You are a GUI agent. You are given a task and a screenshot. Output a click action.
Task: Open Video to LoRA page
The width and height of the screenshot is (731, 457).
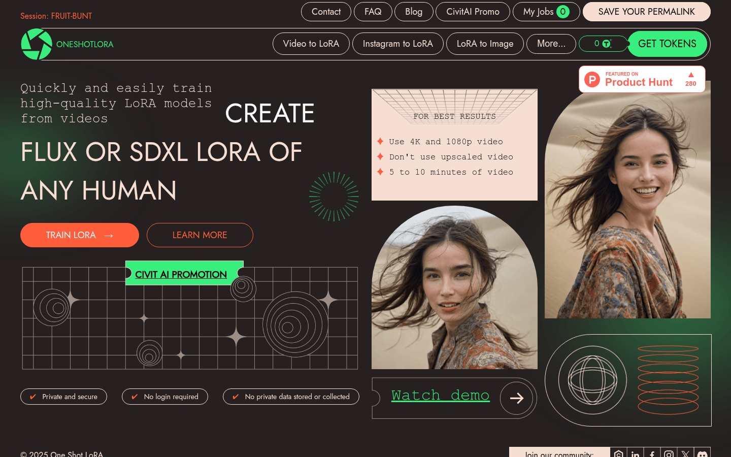[311, 44]
